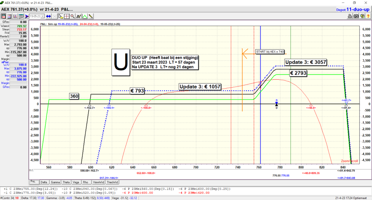Select position -6 P 23Mei560.00
372x200 pixels.
pyautogui.click(x=148, y=189)
